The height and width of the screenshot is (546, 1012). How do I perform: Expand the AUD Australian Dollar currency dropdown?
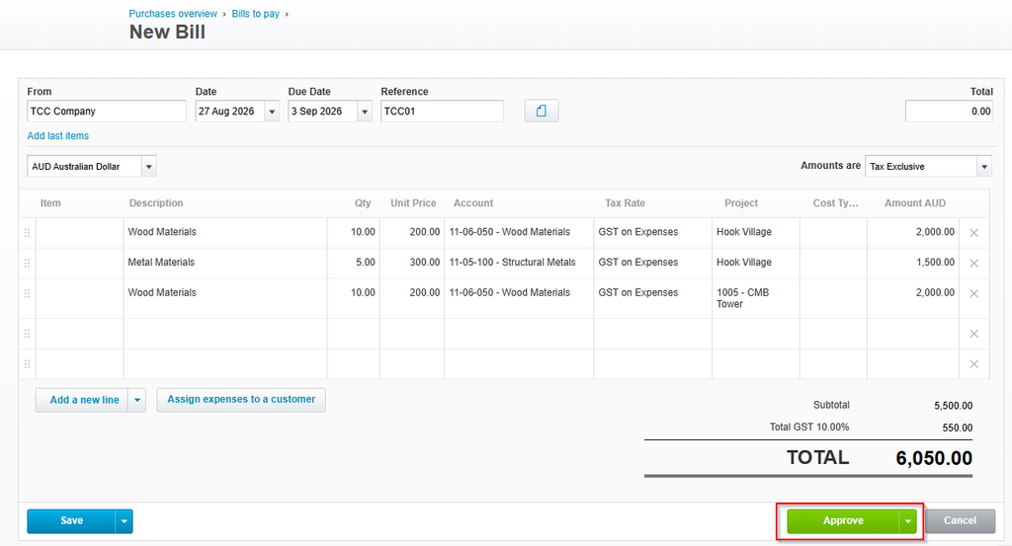[148, 166]
